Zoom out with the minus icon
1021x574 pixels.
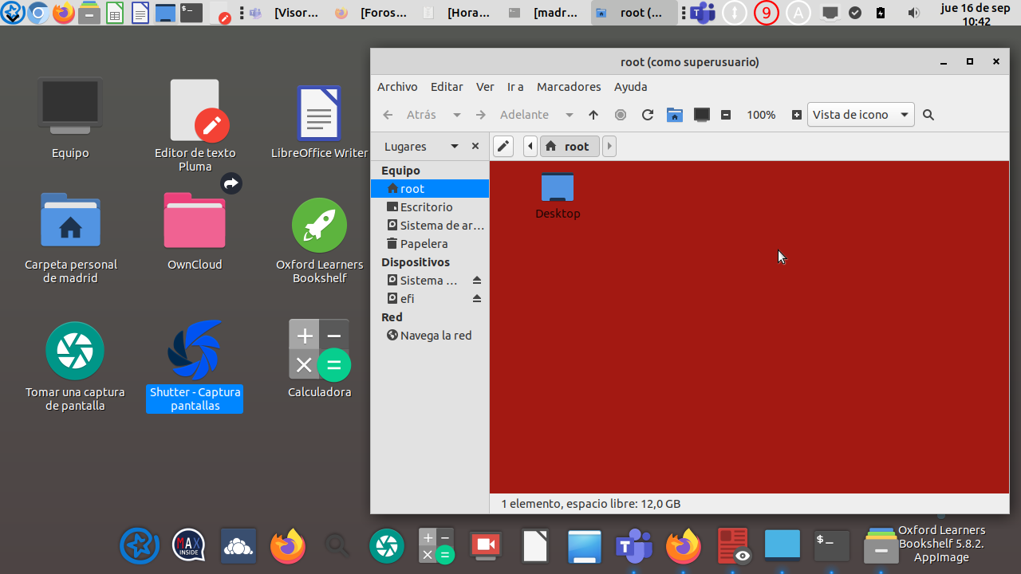point(726,115)
